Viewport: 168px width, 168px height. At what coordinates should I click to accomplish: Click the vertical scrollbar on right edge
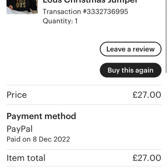[x=166, y=37]
